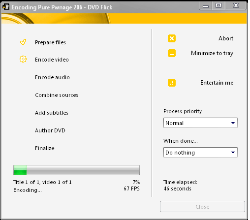Click the Abort label
The height and width of the screenshot is (220, 250).
[226, 38]
